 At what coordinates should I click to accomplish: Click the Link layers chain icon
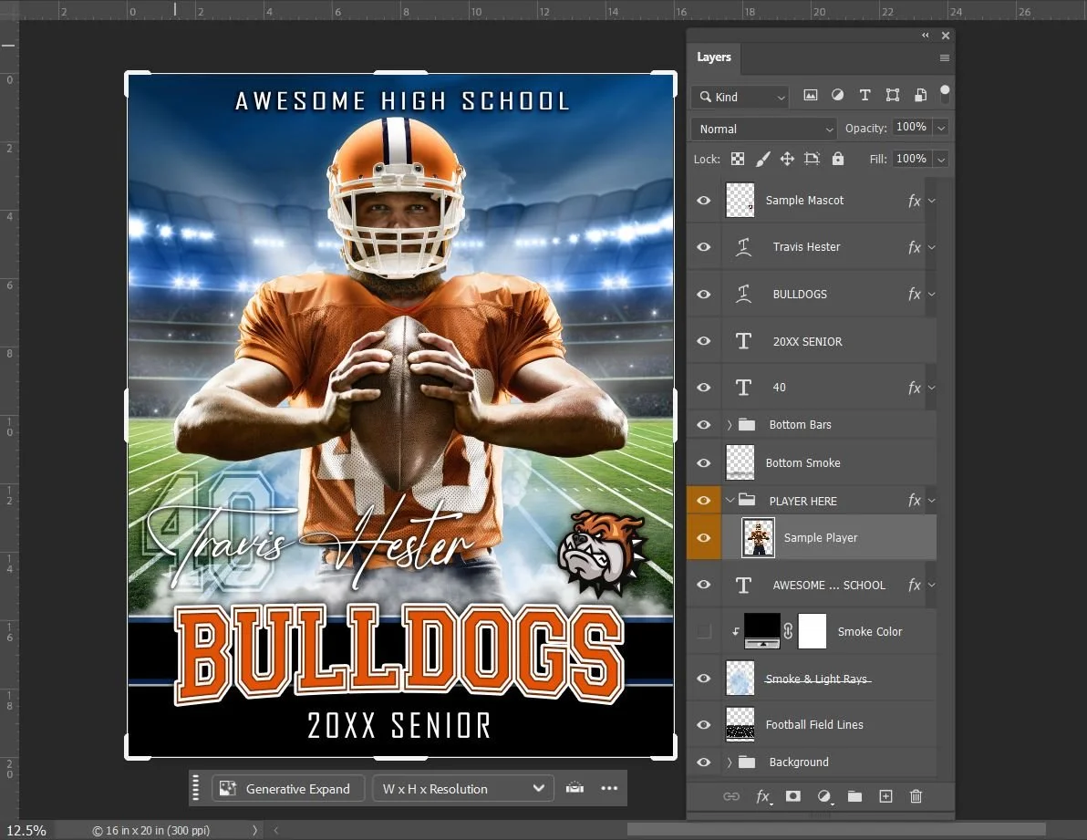(x=731, y=796)
